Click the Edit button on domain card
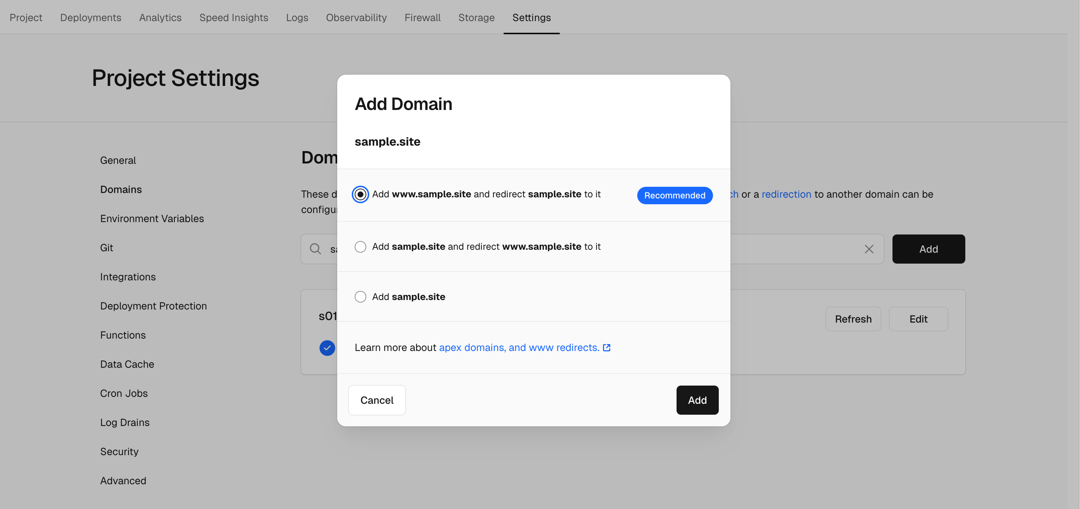 click(918, 319)
